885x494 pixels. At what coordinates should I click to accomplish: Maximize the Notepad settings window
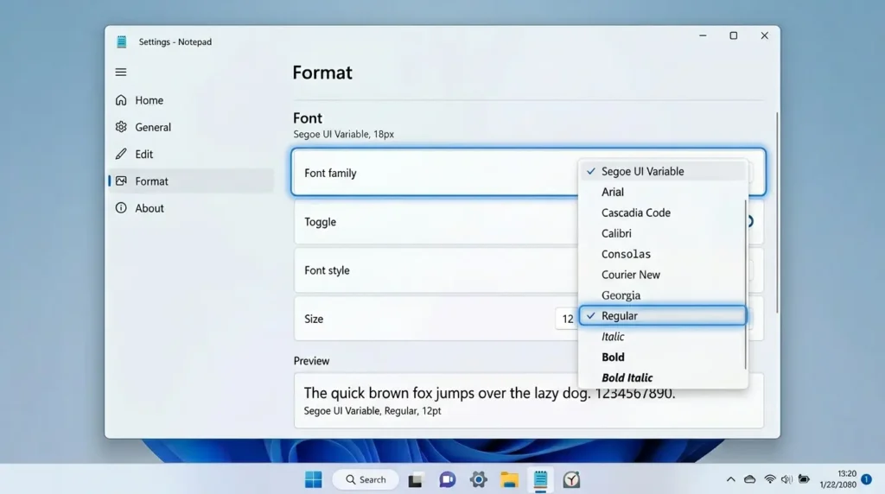[x=733, y=35]
